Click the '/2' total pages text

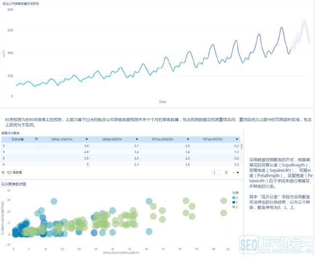coord(226,173)
